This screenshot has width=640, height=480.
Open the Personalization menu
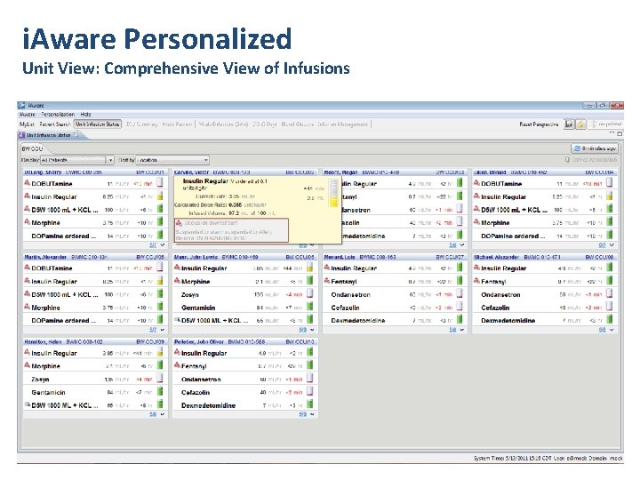(x=58, y=115)
